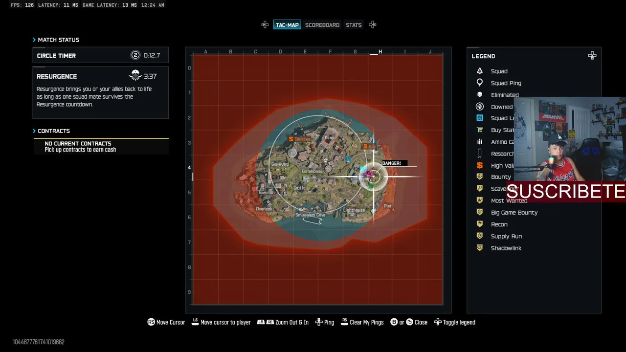
Task: Click the circle number 2 timer icon
Action: point(135,55)
